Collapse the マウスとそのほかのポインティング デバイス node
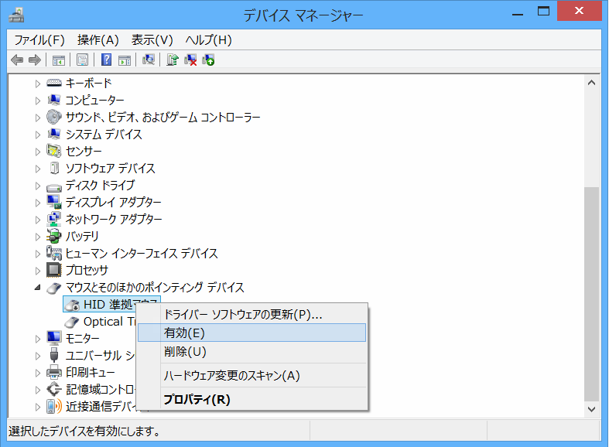 pyautogui.click(x=37, y=288)
